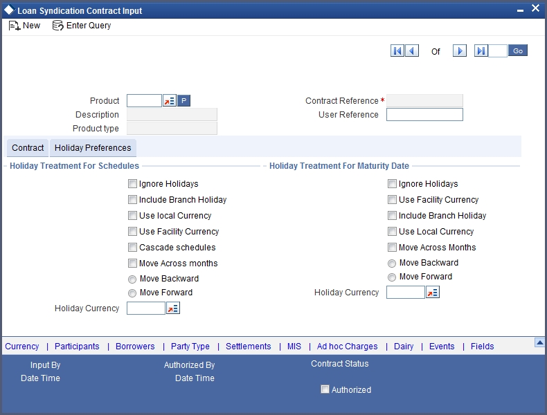Click the Product type field
Viewport: 547px width, 415px height.
[x=172, y=129]
